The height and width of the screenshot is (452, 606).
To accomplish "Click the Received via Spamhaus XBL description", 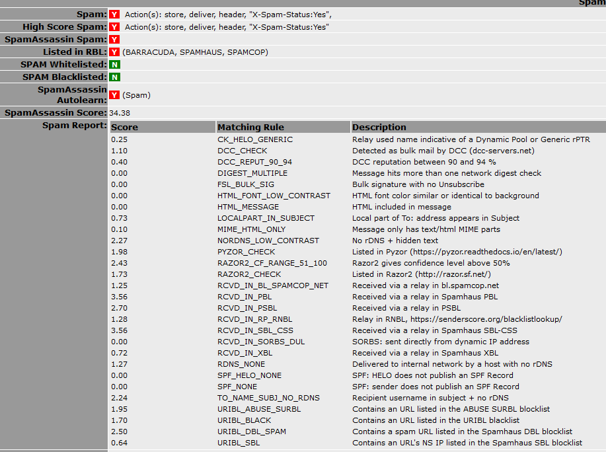I will coord(425,353).
